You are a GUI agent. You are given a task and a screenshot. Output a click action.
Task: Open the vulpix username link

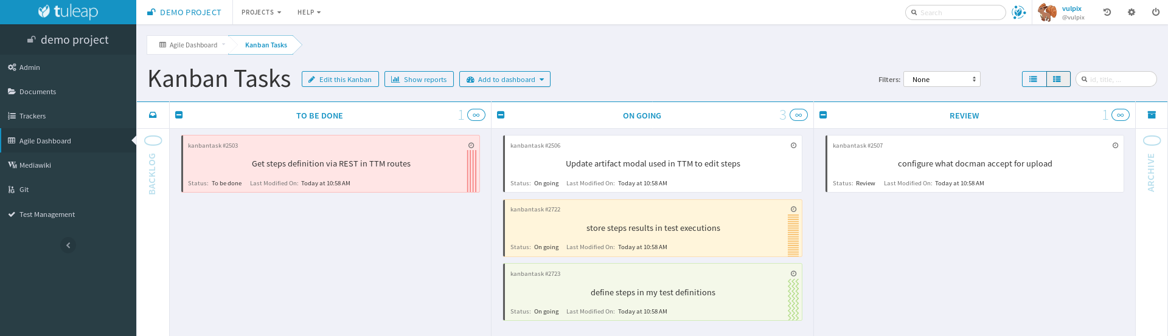[x=1072, y=9]
